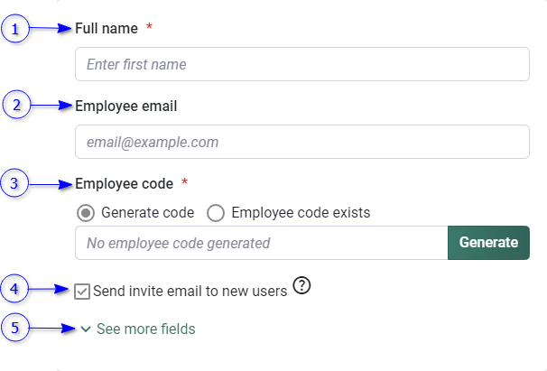Click Send invite email to new users text
The image size is (547, 371).
[190, 291]
